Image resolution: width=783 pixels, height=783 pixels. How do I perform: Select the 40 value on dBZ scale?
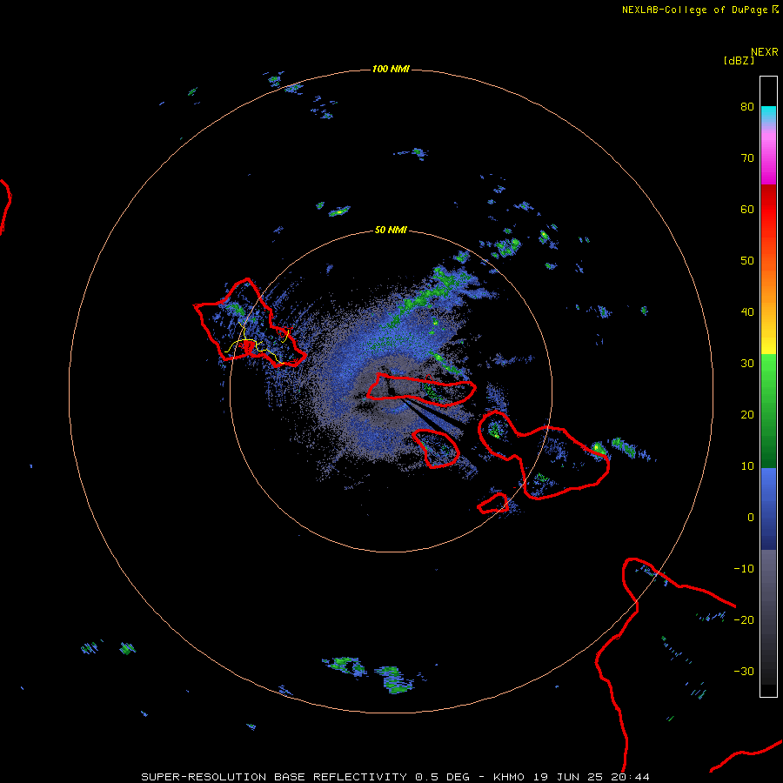[747, 312]
